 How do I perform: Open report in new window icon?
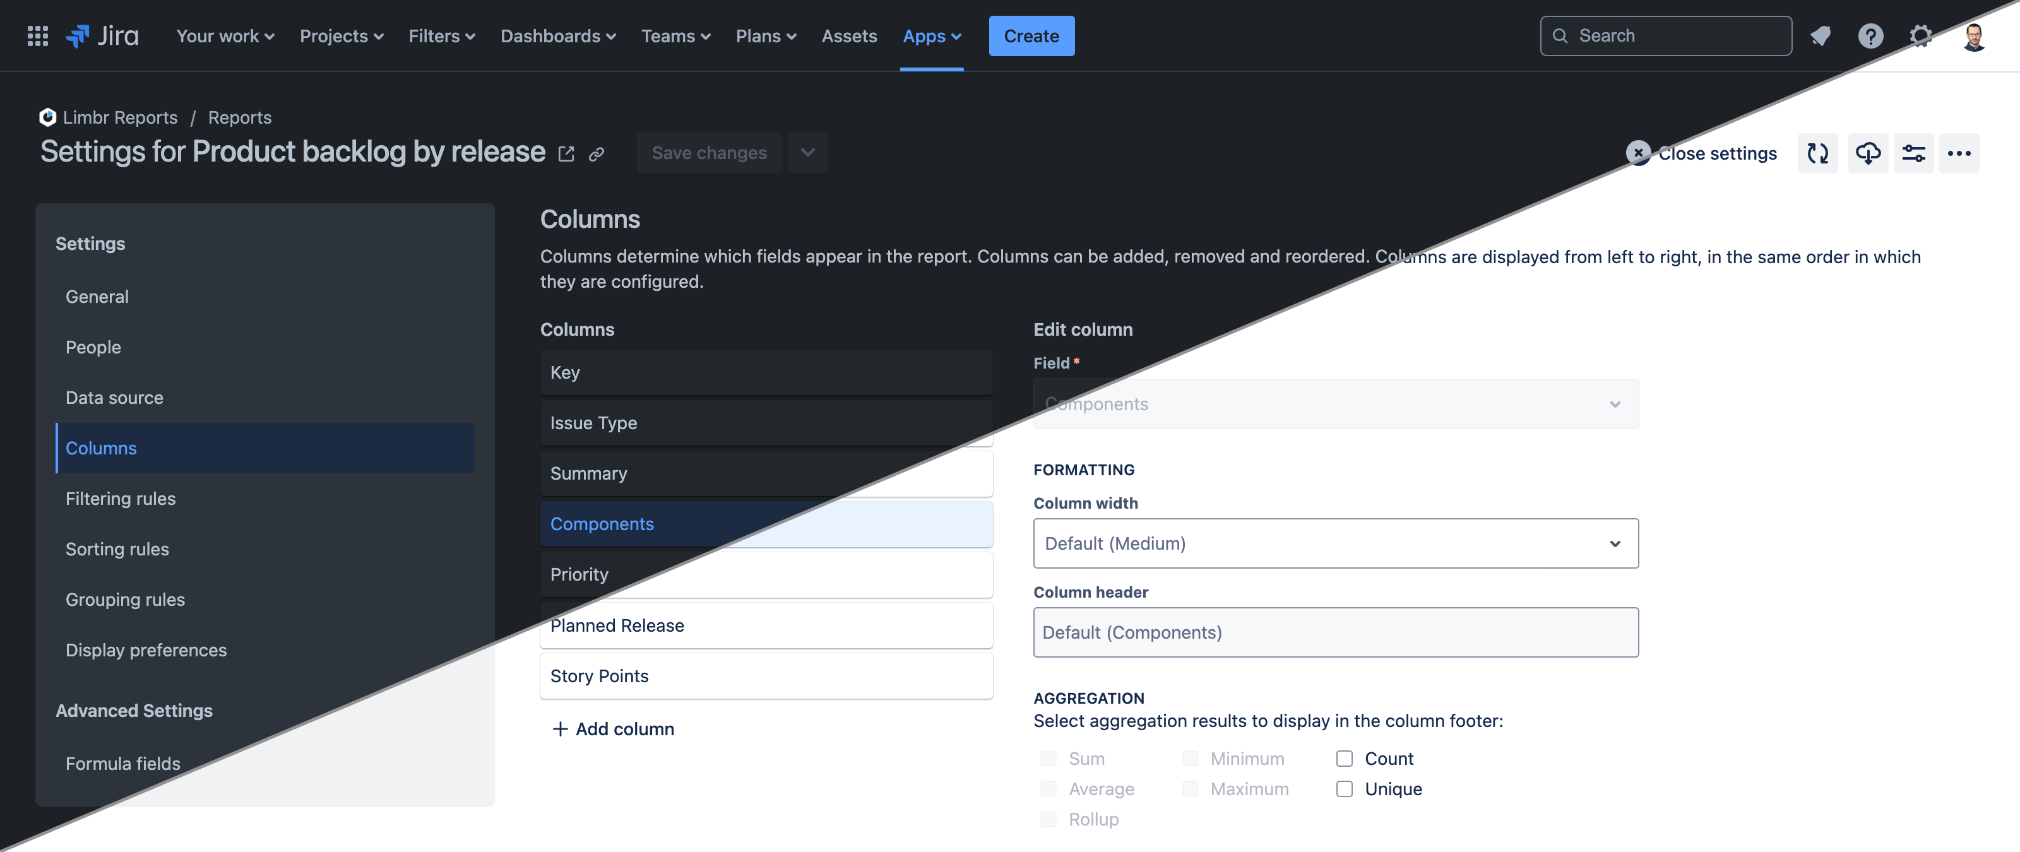pyautogui.click(x=566, y=153)
